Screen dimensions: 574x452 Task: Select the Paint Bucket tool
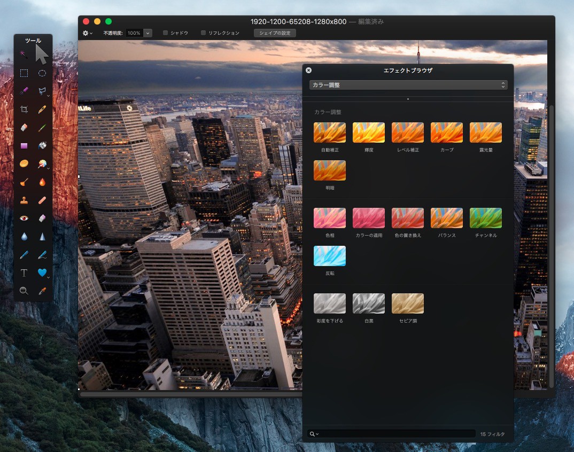coord(42,146)
